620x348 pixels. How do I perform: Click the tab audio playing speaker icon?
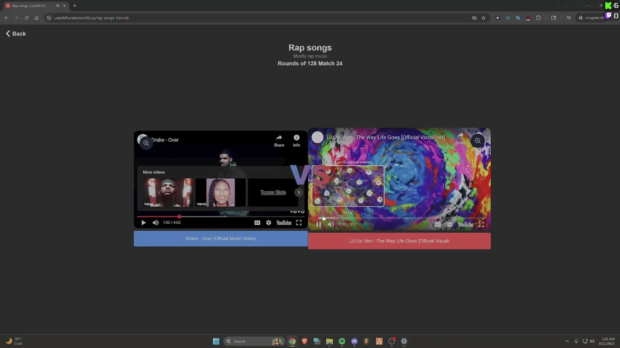pos(58,6)
